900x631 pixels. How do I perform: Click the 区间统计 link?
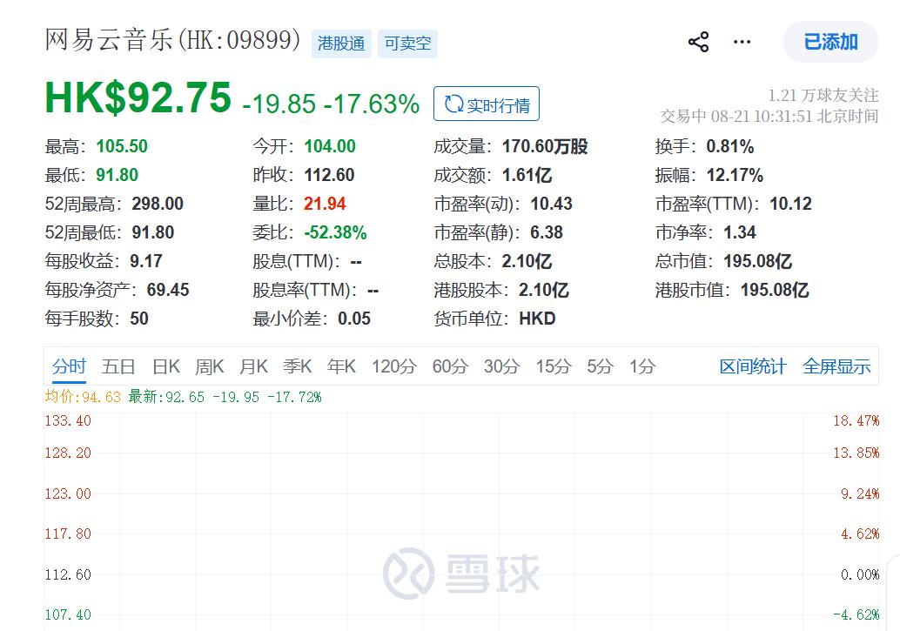753,366
